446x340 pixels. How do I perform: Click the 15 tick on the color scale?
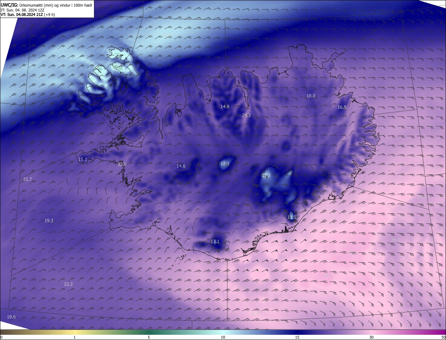[x=297, y=337]
